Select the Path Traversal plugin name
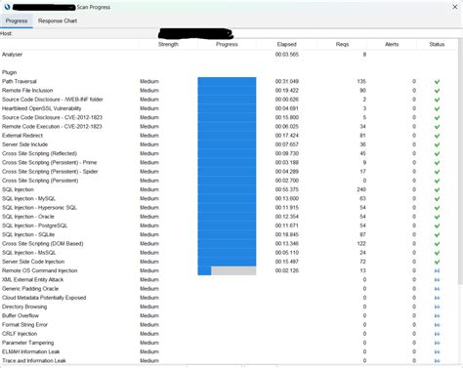463x368 pixels. [20, 81]
